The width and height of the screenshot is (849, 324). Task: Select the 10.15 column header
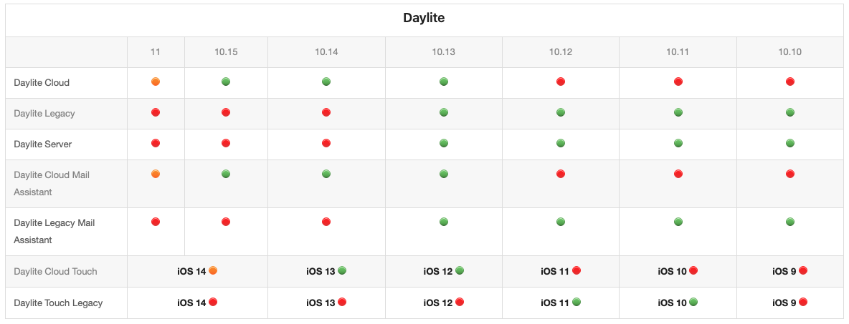click(226, 52)
